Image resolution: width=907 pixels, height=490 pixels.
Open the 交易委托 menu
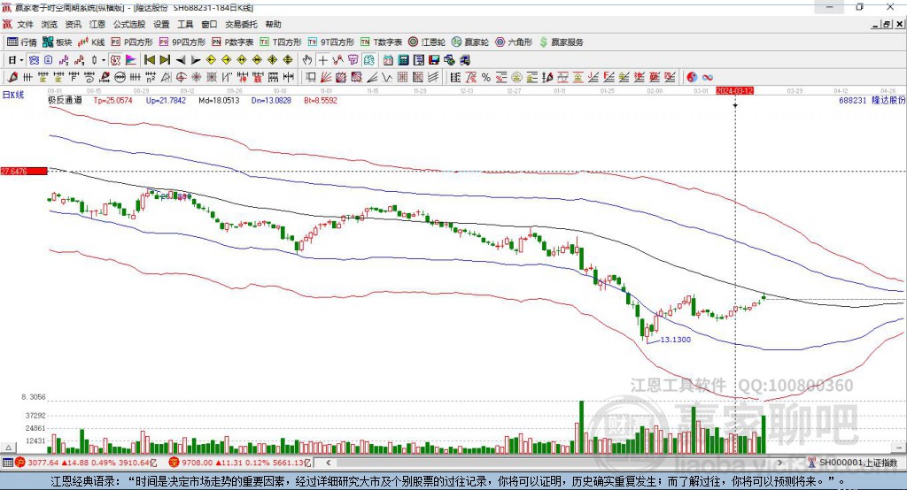pyautogui.click(x=241, y=24)
